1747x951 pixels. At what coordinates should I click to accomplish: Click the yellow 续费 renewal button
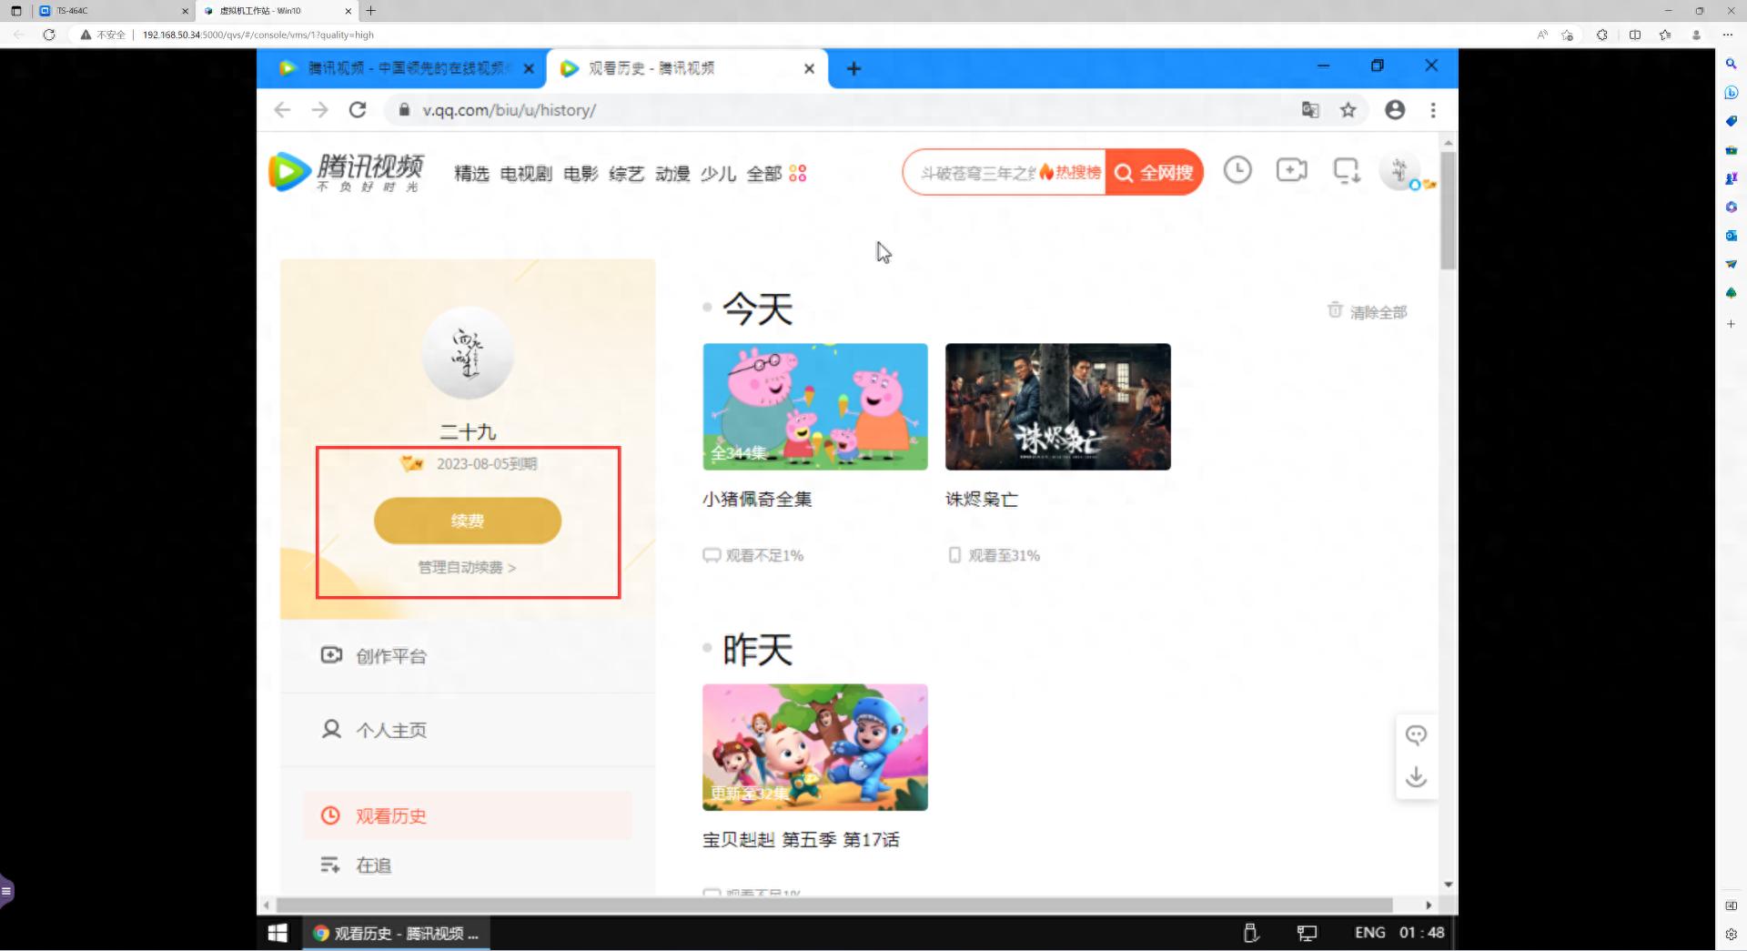coord(467,521)
